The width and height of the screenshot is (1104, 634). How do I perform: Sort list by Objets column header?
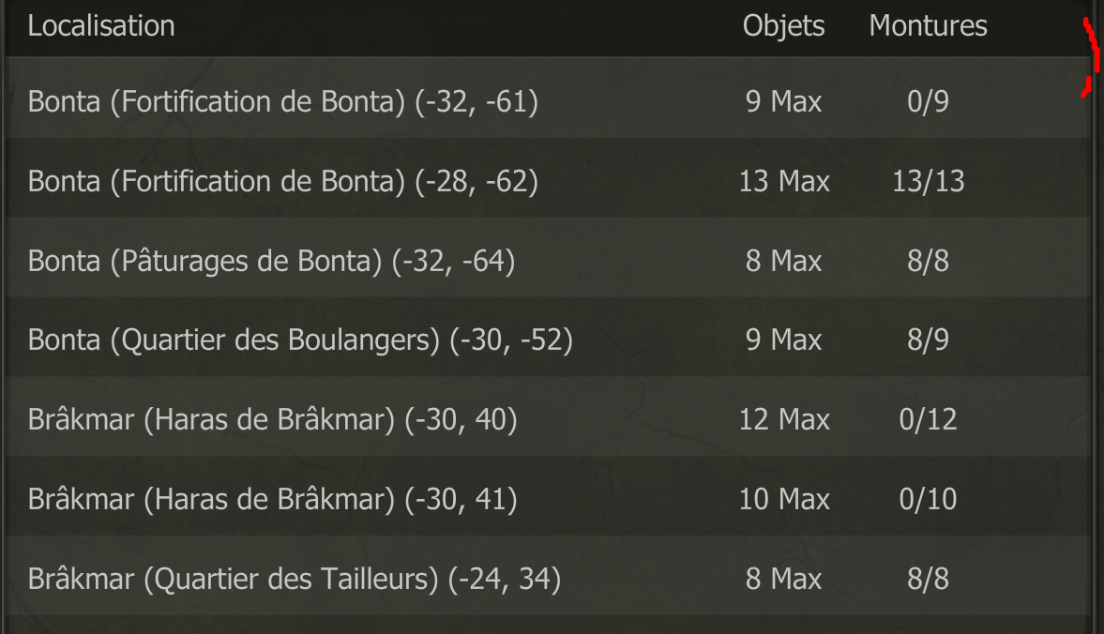[x=783, y=26]
